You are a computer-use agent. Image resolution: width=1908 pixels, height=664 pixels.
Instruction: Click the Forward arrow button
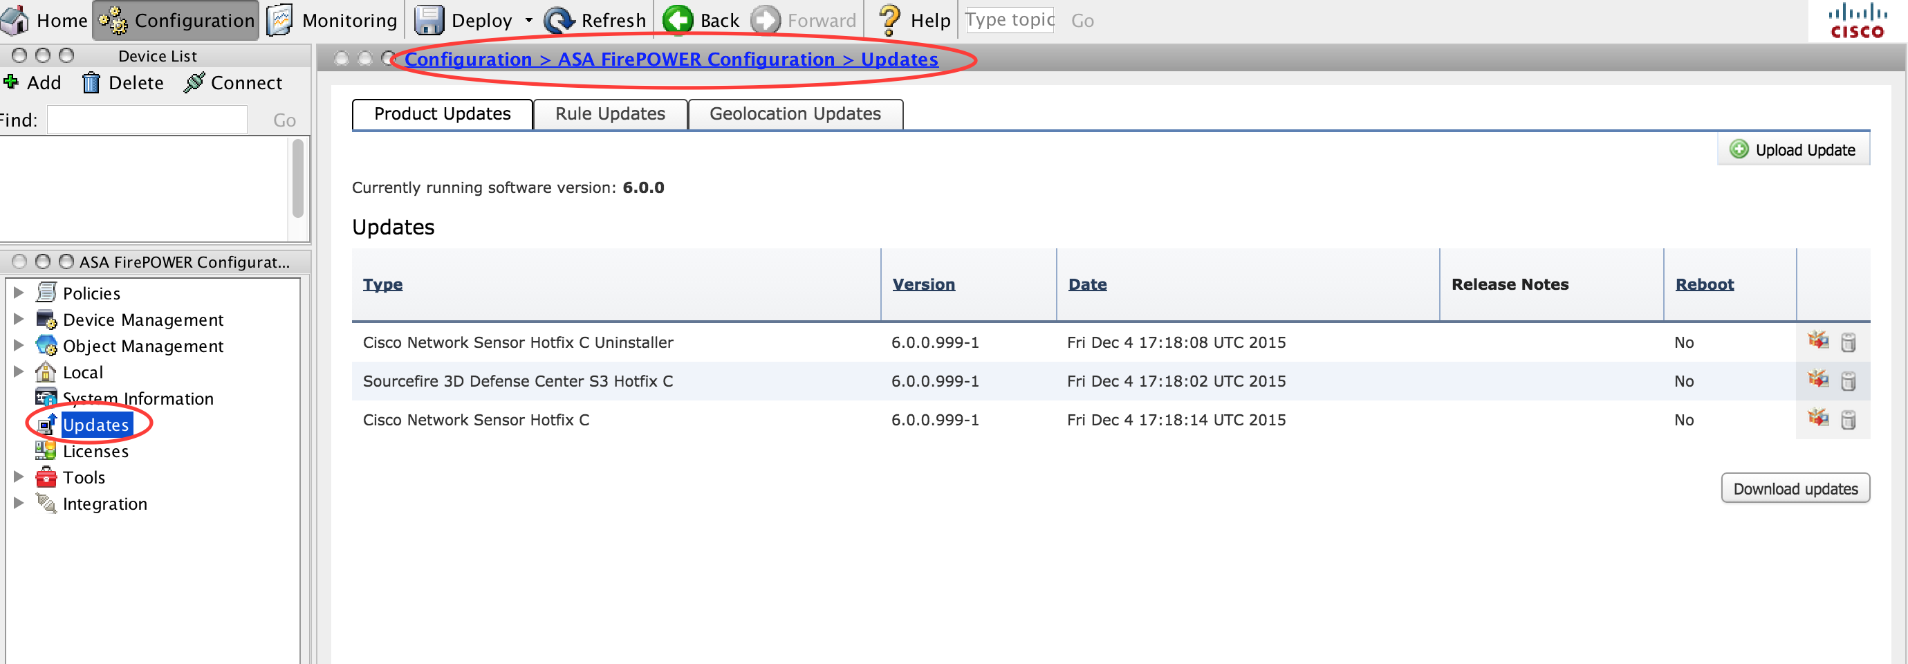tap(766, 20)
